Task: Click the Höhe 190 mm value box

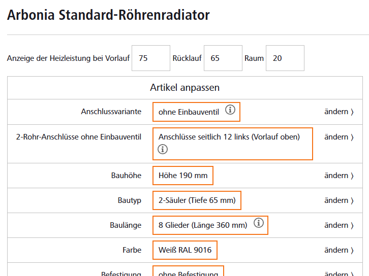Action: [x=183, y=176]
